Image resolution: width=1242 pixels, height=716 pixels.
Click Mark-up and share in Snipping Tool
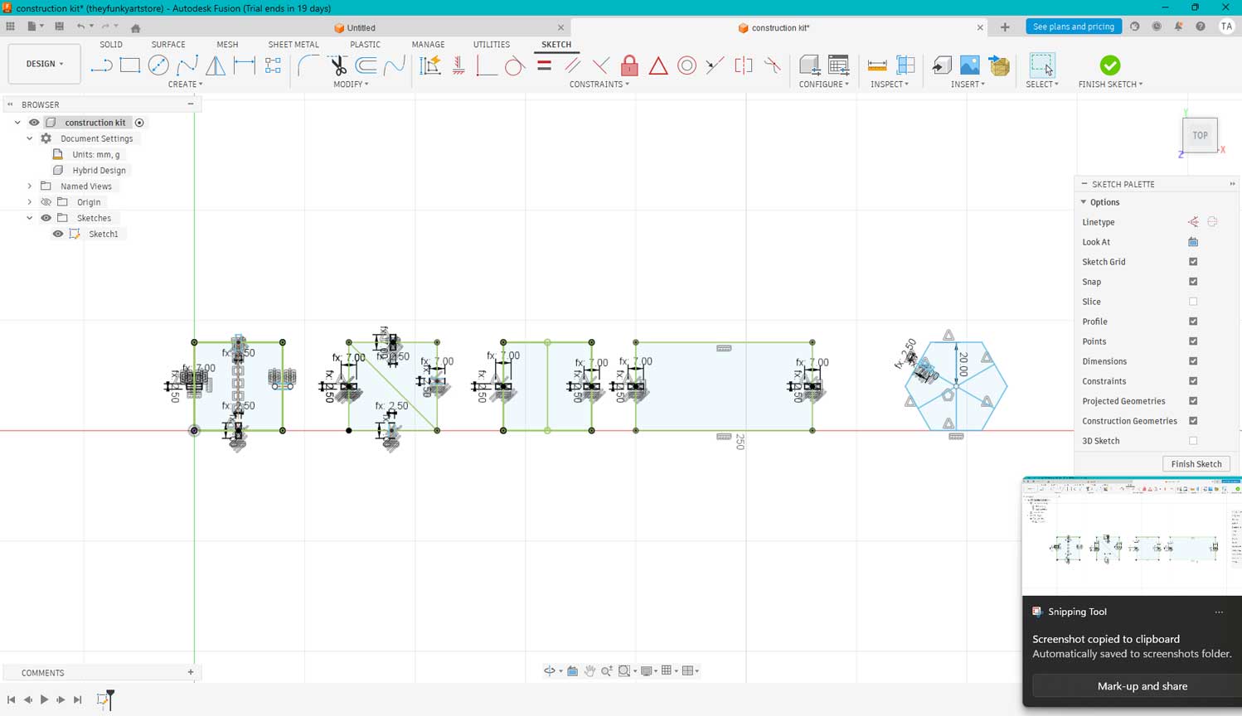[x=1143, y=686]
